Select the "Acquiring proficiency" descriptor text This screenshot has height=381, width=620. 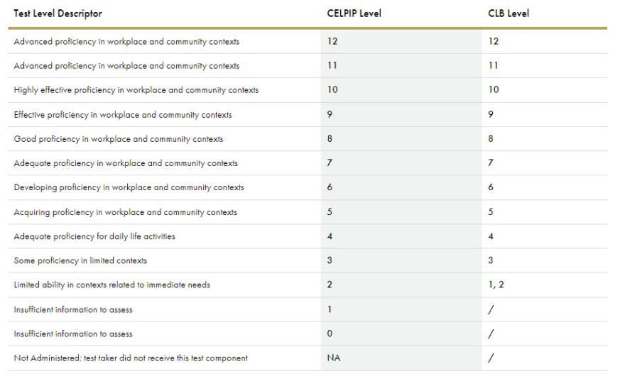[125, 212]
